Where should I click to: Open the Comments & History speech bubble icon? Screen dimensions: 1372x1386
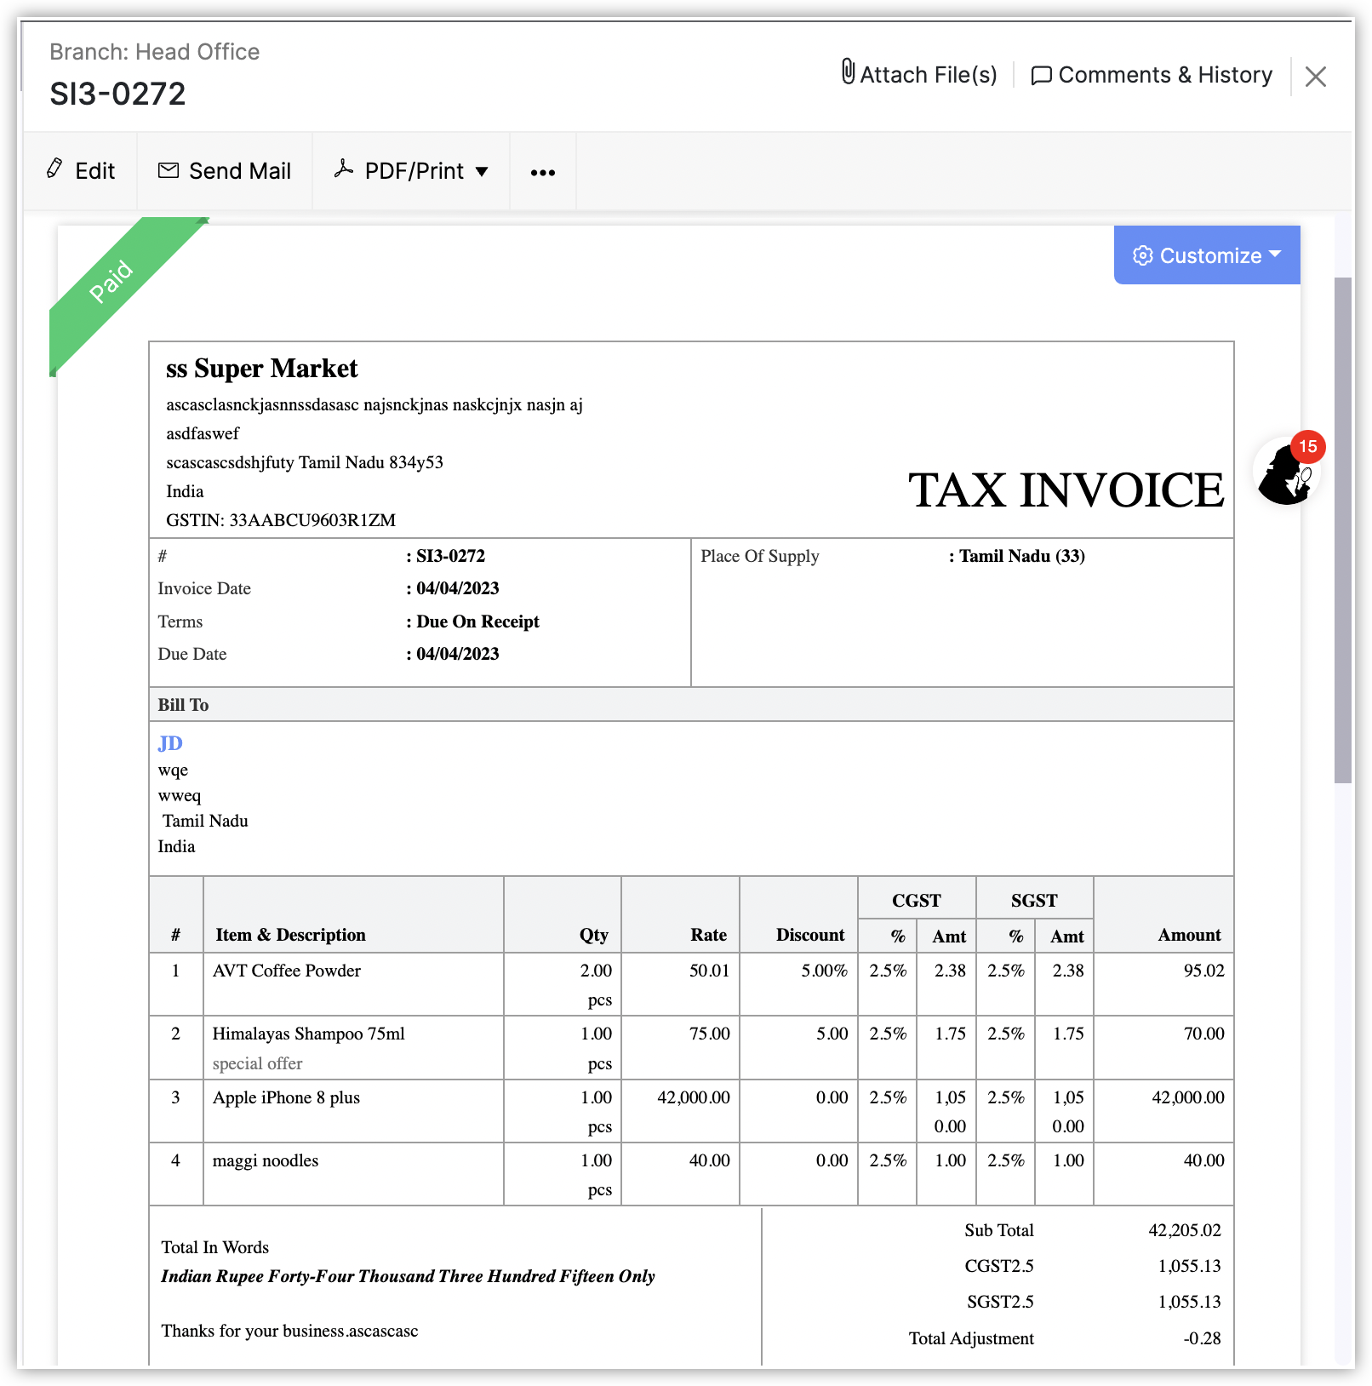click(x=1041, y=76)
